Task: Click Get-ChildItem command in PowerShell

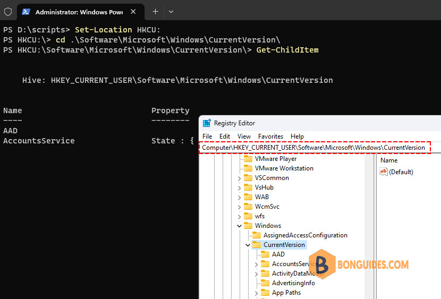Action: (x=287, y=50)
